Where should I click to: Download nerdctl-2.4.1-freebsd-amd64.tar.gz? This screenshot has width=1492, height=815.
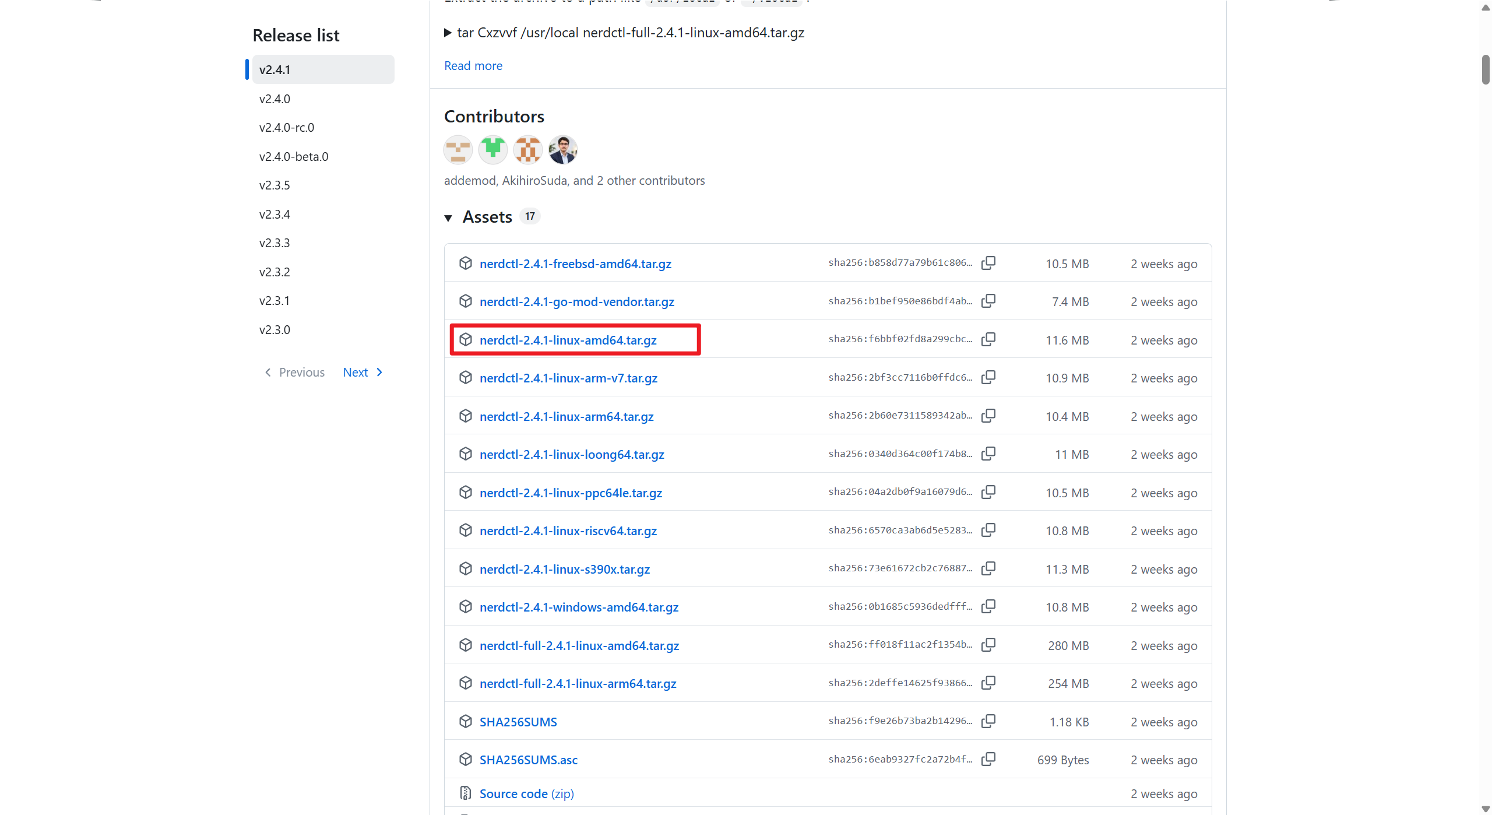click(575, 264)
